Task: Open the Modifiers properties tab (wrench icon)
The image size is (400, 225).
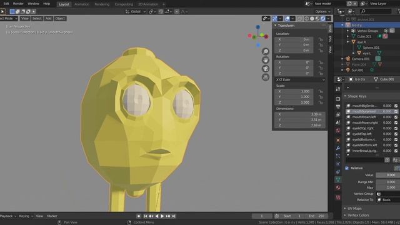Action: (338, 148)
